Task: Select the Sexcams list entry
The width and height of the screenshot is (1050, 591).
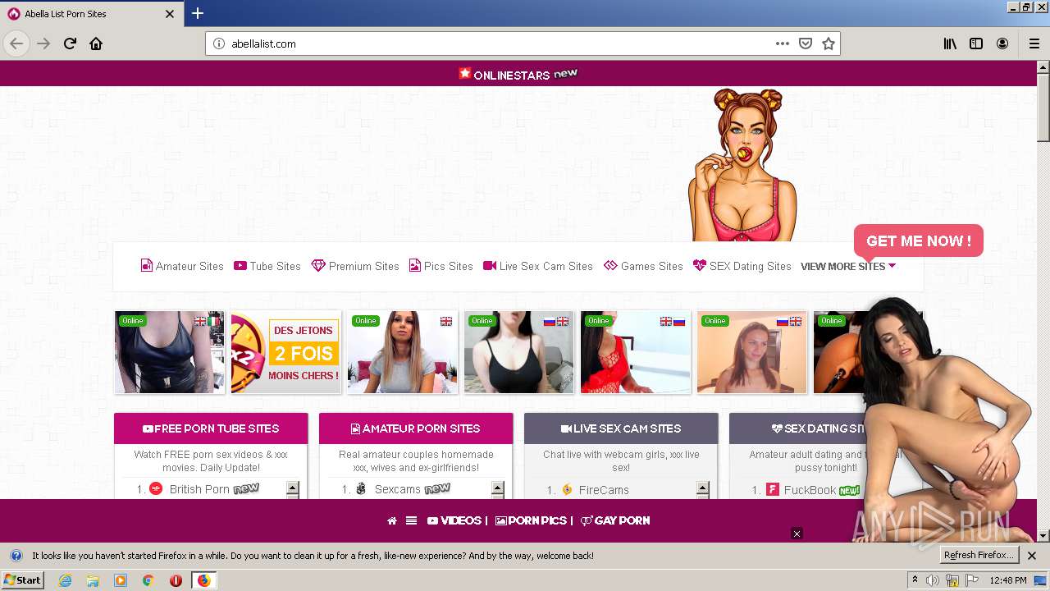Action: coord(397,489)
